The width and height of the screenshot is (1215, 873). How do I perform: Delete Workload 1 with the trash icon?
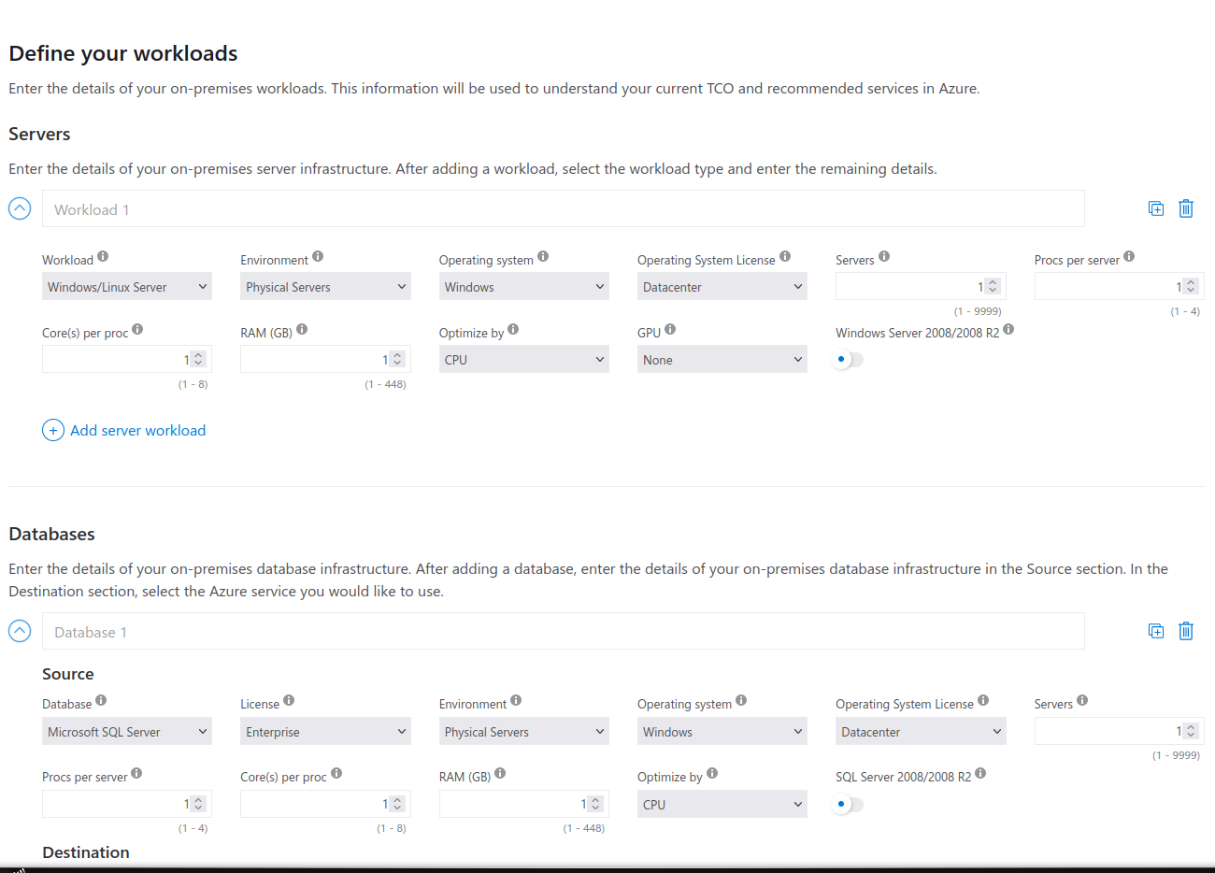click(1186, 208)
